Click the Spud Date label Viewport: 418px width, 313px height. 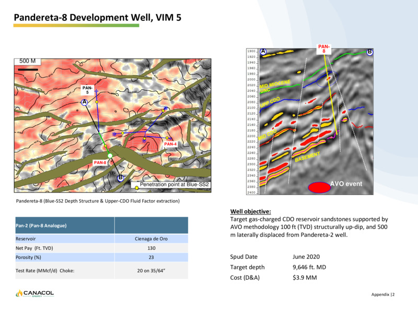tap(244, 257)
